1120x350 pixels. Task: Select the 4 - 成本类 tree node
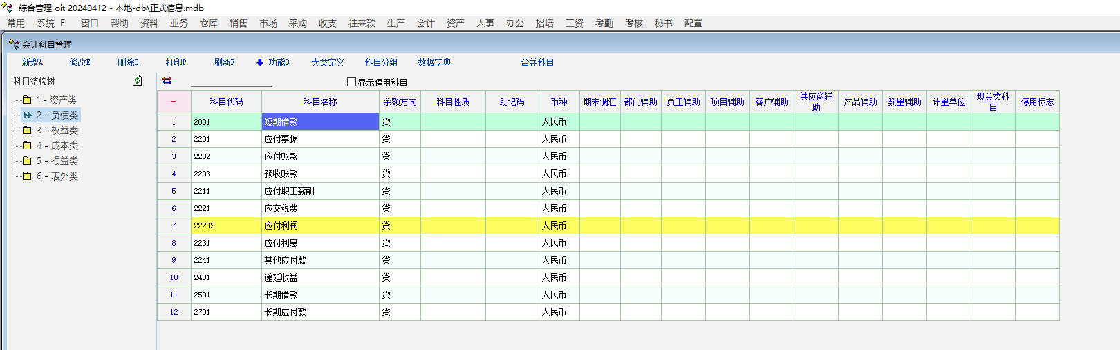57,145
